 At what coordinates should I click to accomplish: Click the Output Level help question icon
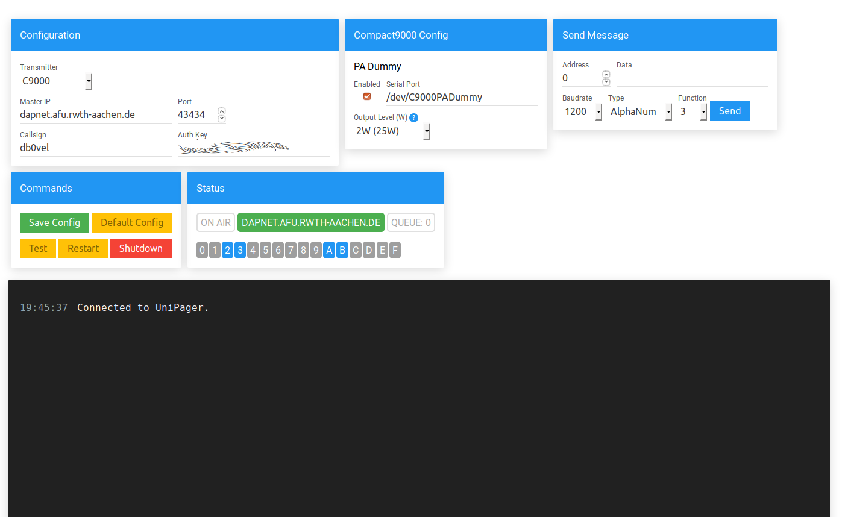tap(413, 117)
